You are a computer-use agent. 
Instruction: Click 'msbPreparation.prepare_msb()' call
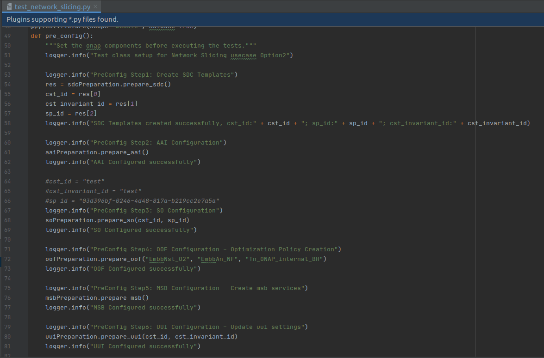[x=97, y=298]
